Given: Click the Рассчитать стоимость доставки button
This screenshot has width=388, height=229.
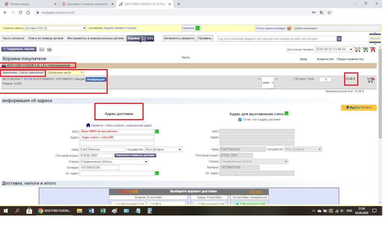Looking at the screenshot, I should [135, 155].
